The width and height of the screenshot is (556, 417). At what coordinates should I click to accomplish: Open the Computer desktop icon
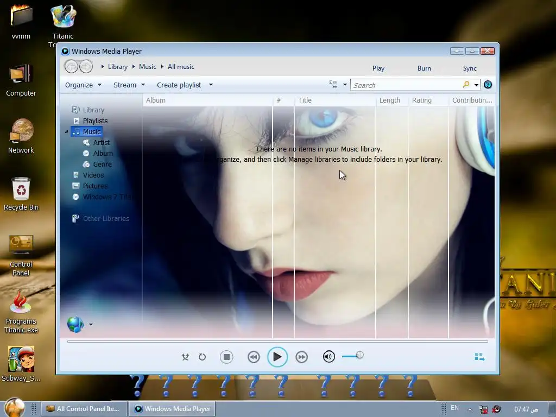coord(21,80)
